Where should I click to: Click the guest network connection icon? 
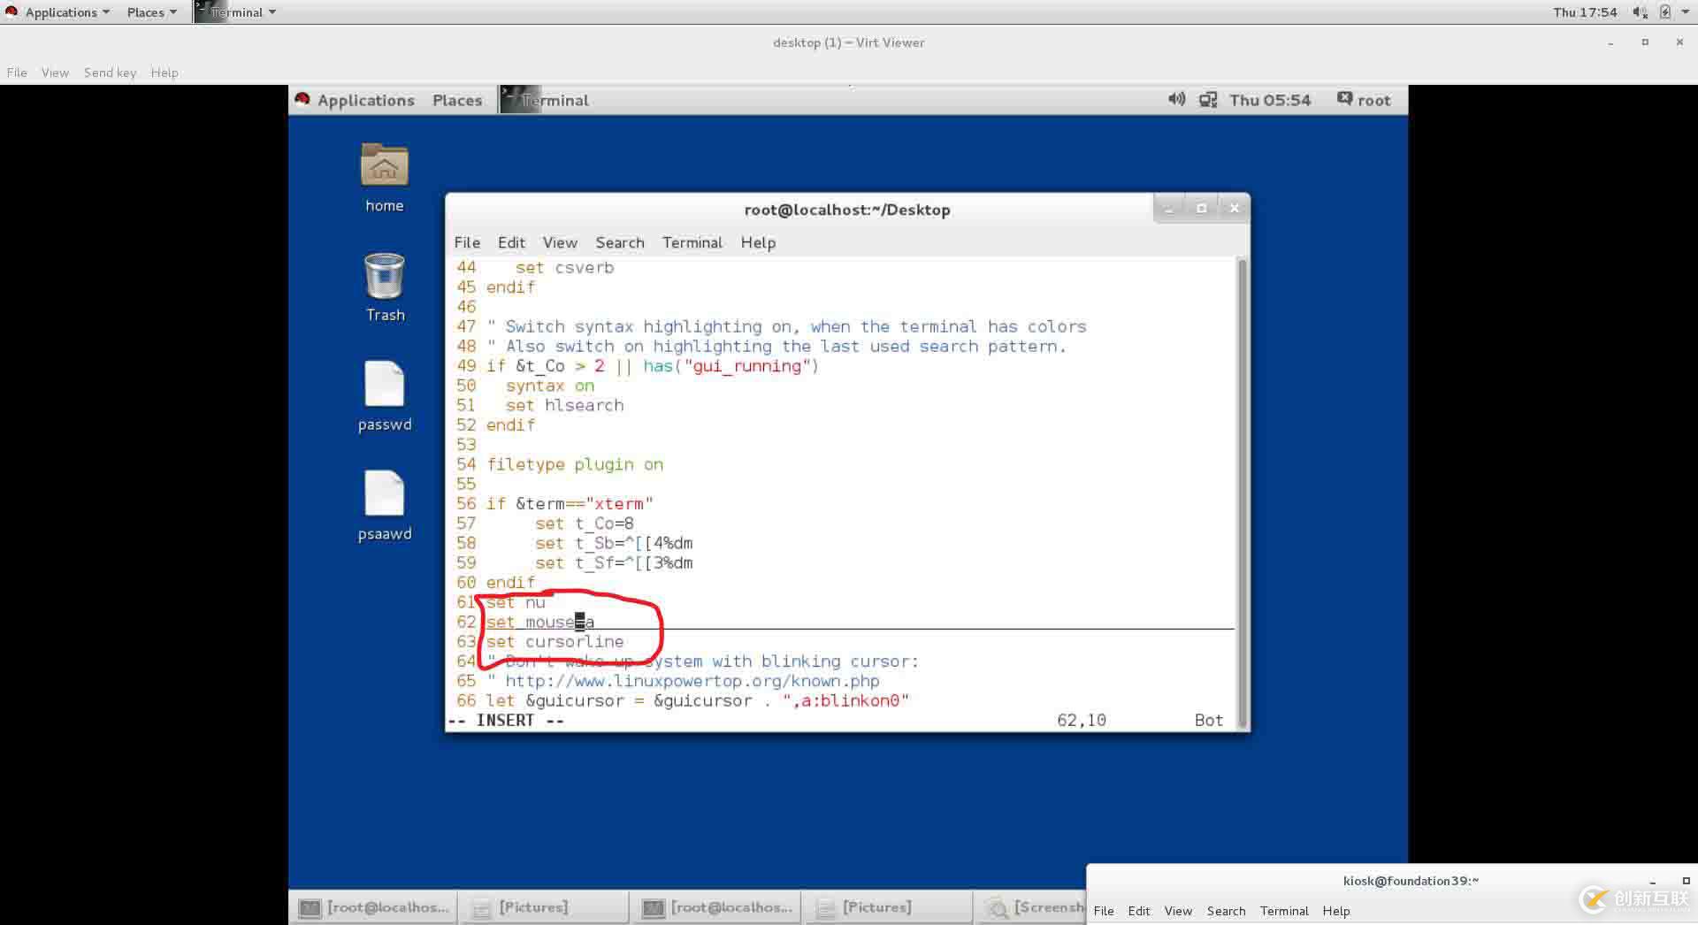point(1207,100)
